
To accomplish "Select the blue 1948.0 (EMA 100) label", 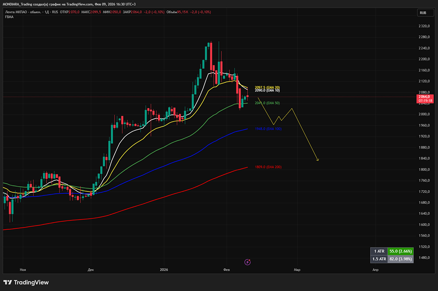I will pos(268,129).
